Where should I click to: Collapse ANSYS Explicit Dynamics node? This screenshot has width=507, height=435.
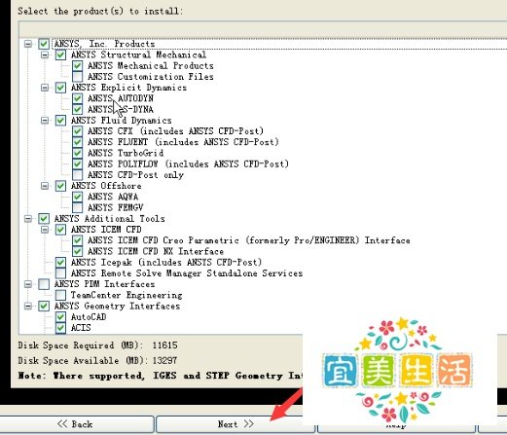click(x=45, y=88)
